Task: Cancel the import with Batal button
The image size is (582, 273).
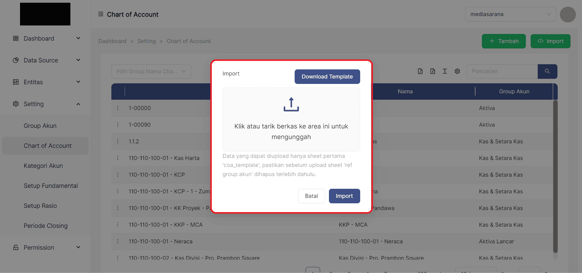Action: pos(311,196)
